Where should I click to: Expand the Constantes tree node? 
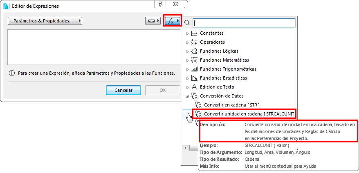point(188,33)
